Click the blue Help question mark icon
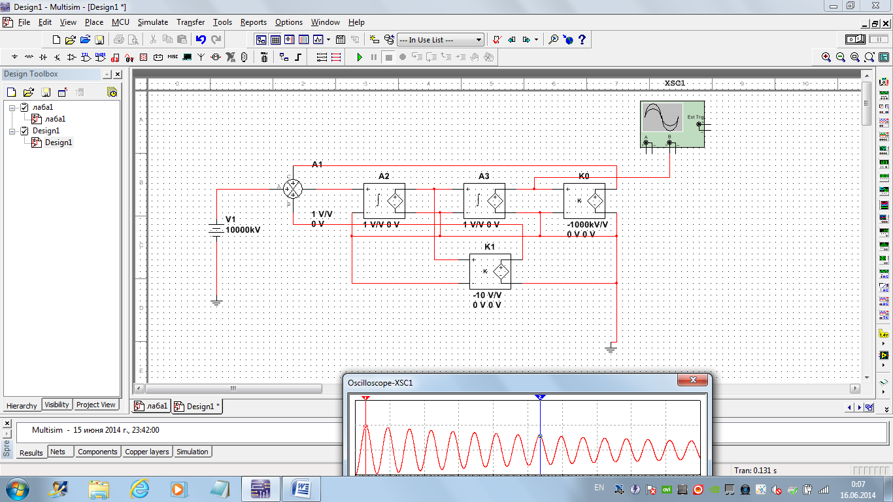Image resolution: width=893 pixels, height=502 pixels. point(582,40)
